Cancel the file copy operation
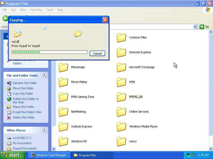 [97, 54]
